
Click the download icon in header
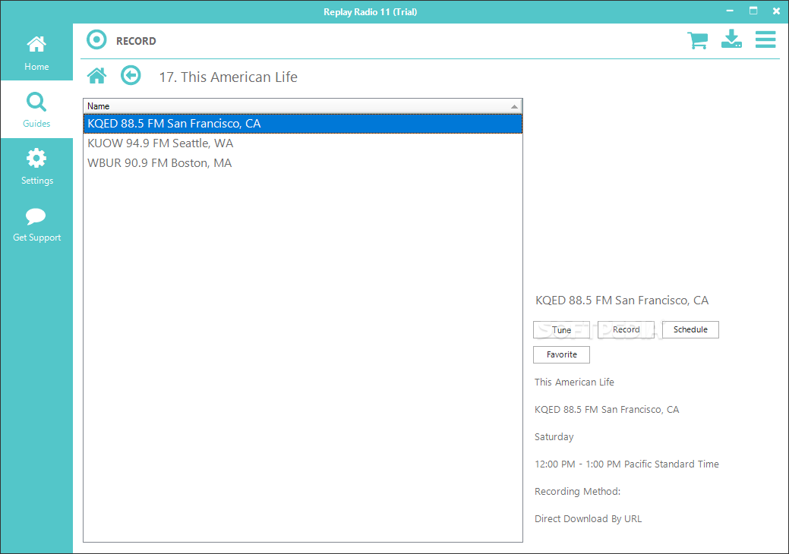(x=731, y=39)
